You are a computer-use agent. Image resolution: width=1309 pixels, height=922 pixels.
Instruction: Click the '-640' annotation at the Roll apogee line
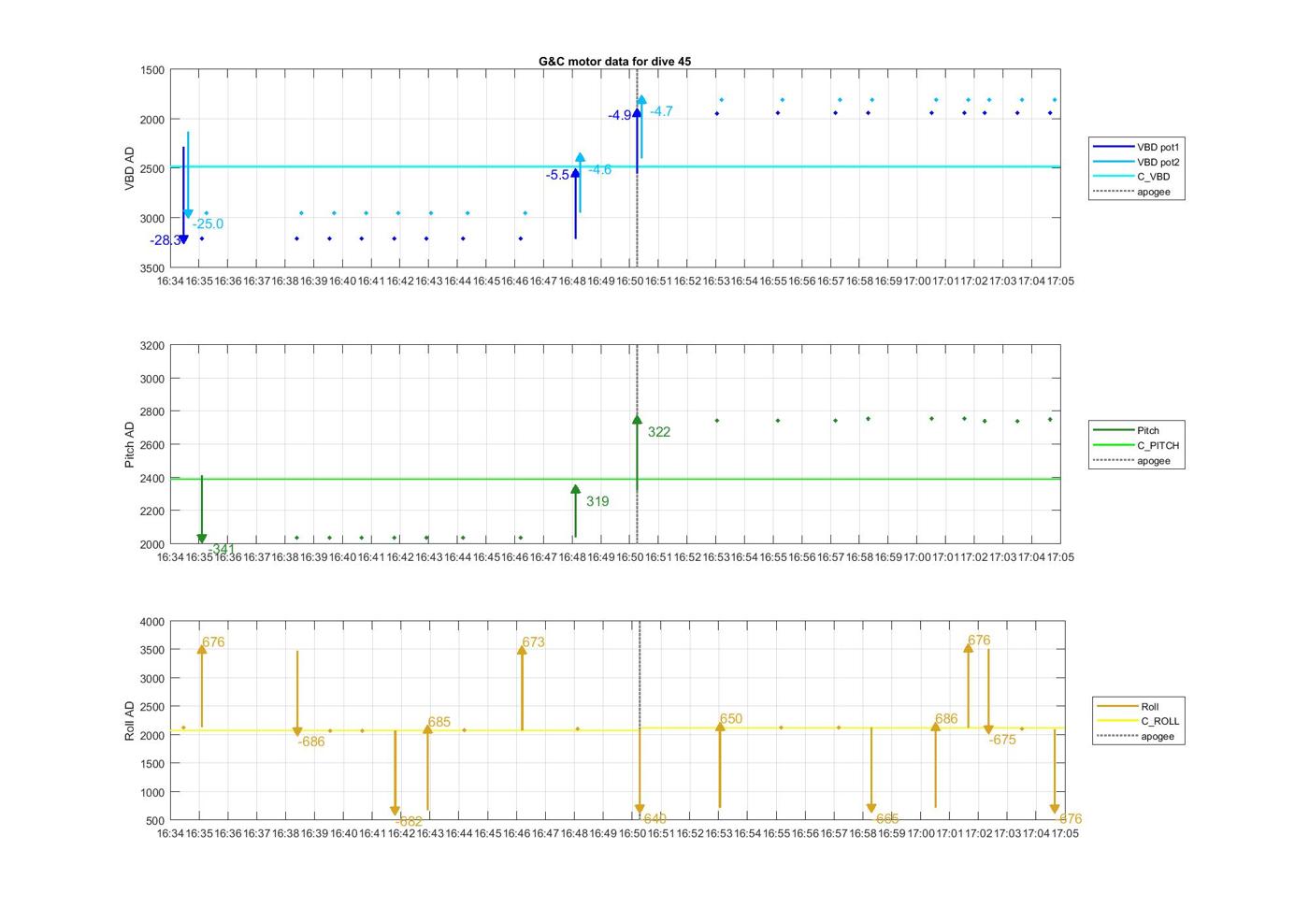[x=654, y=819]
